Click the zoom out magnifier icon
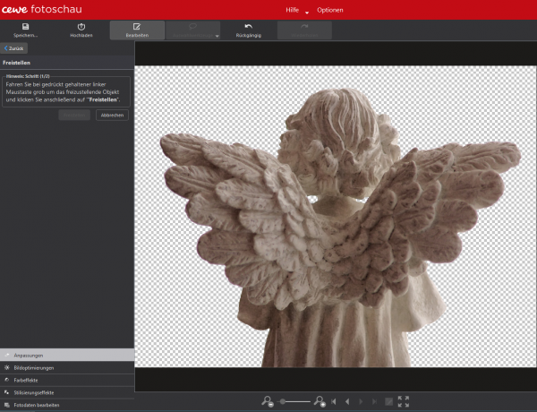 pos(267,402)
